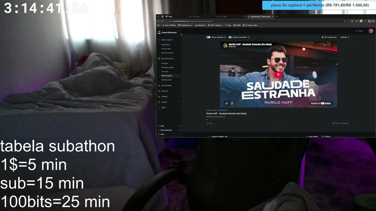Viewport: 376px width, 211px height.
Task: Click the favorite star in the address bar
Action: pyautogui.click(x=348, y=21)
